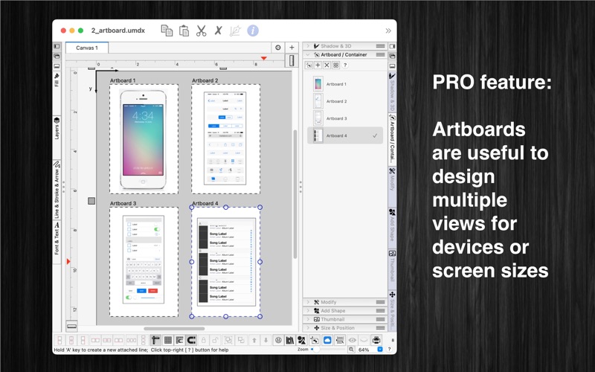The width and height of the screenshot is (595, 372).
Task: Open the blue Info inspector icon
Action: pyautogui.click(x=253, y=31)
